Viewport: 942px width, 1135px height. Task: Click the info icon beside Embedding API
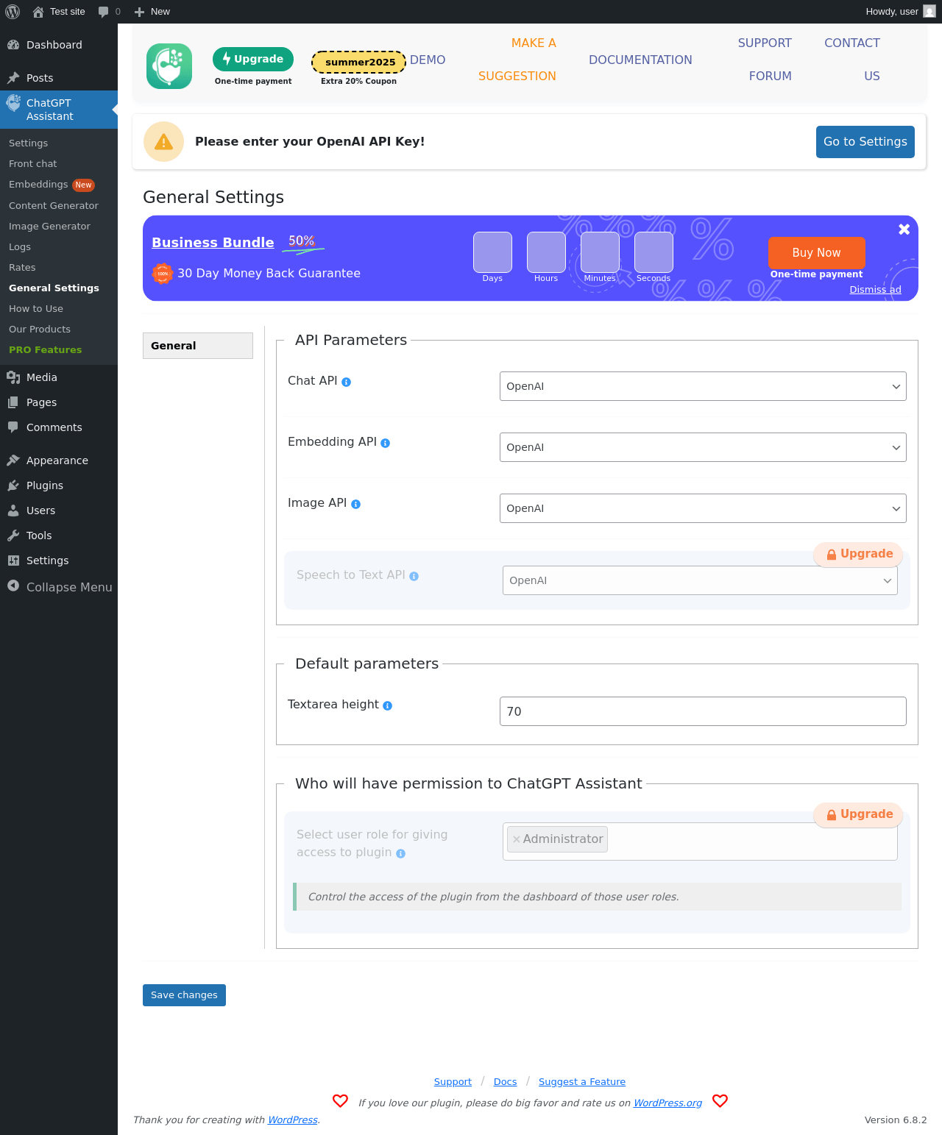[386, 444]
